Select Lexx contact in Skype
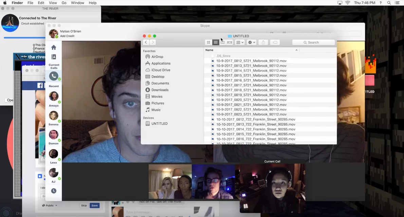The width and height of the screenshot is (404, 217). 54,156
